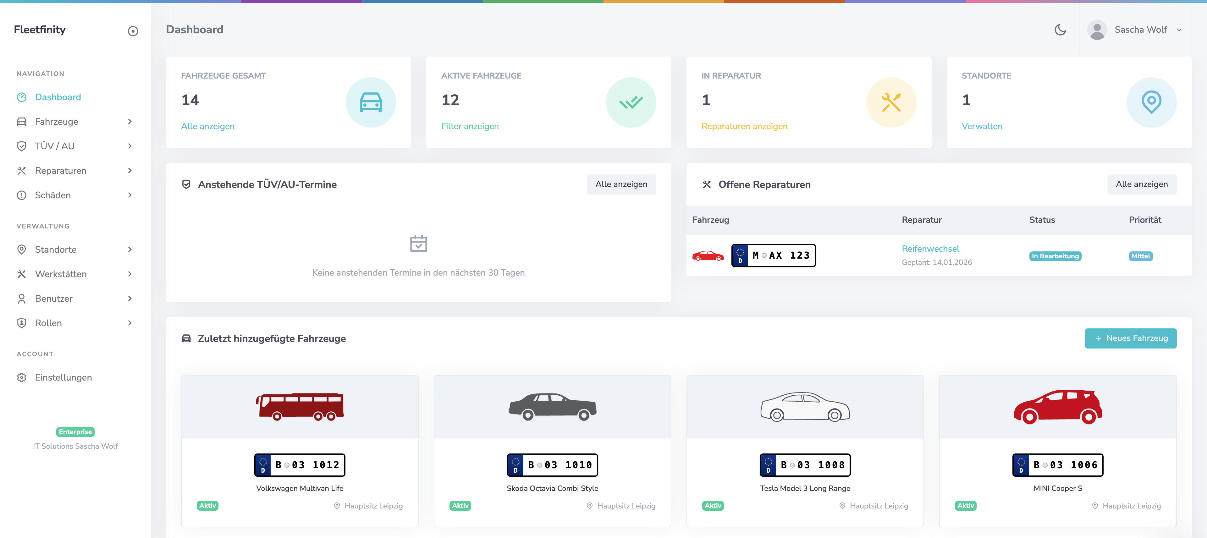Expand the Fahrzeuge submenu chevron
The width and height of the screenshot is (1207, 538).
[x=130, y=121]
